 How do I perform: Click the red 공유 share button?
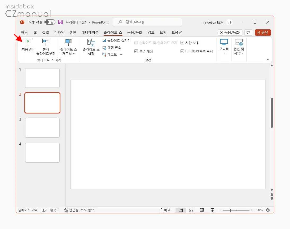click(263, 33)
